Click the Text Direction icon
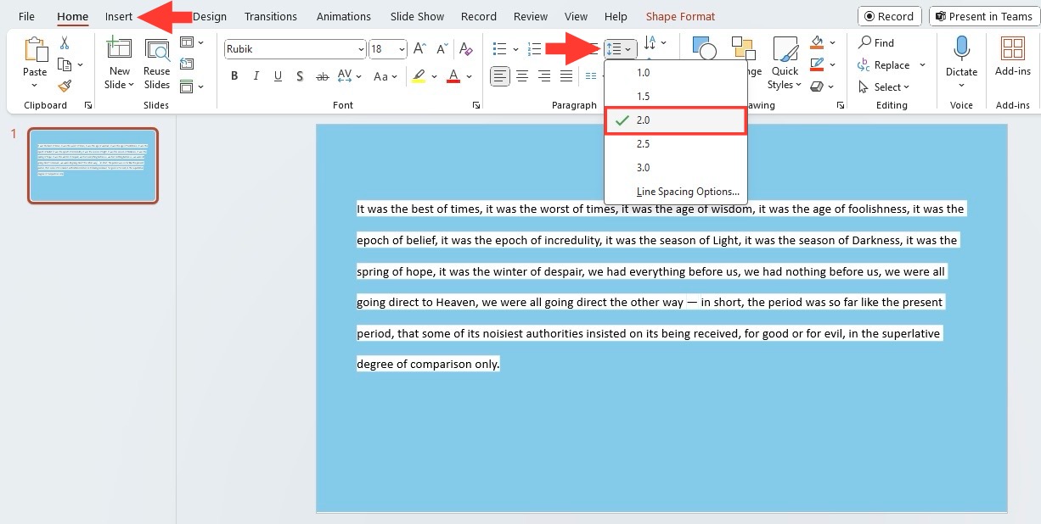 pos(650,42)
